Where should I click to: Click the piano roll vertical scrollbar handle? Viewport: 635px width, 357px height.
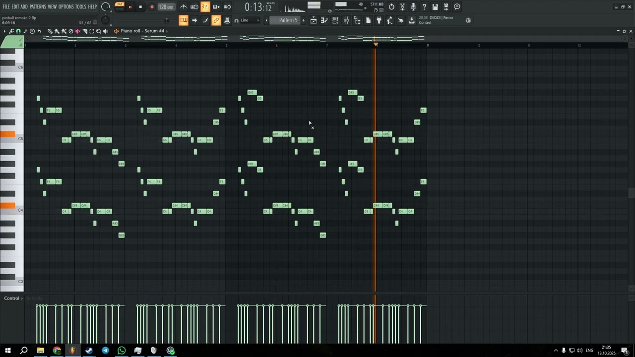(x=631, y=193)
